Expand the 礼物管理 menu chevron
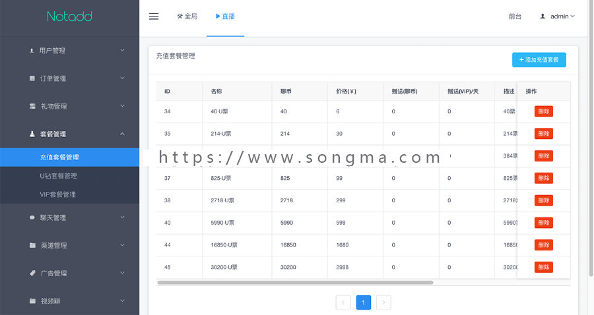The width and height of the screenshot is (594, 315). [122, 106]
